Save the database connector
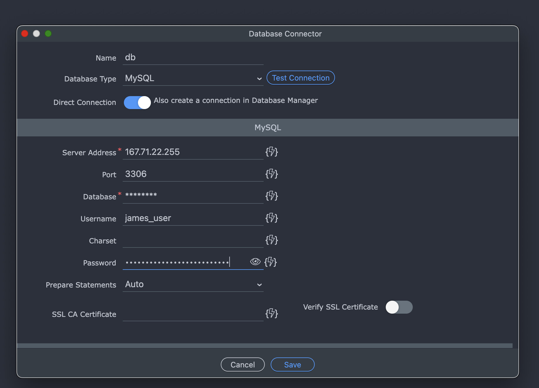Image resolution: width=539 pixels, height=388 pixels. click(292, 364)
